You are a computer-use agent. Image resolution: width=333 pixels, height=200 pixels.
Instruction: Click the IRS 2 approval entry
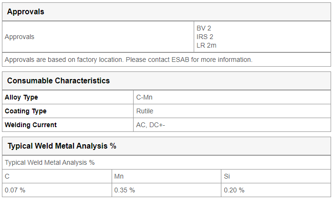pos(205,37)
